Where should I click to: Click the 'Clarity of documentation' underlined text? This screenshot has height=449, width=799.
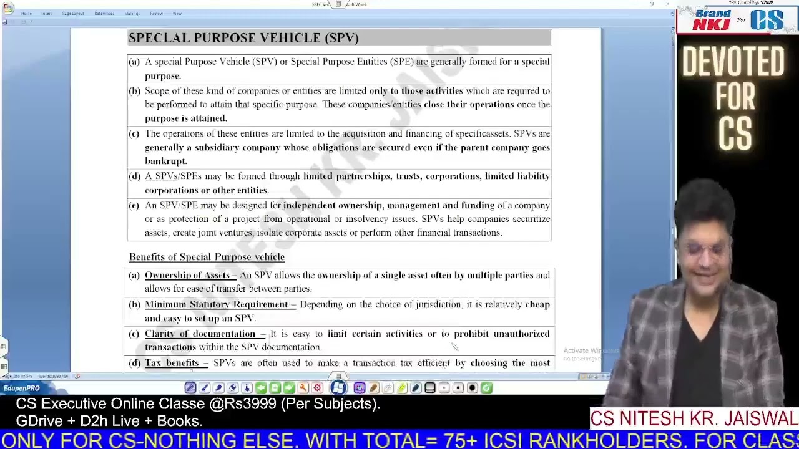205,334
